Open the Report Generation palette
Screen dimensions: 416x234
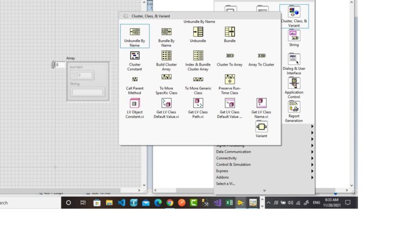[x=294, y=112]
